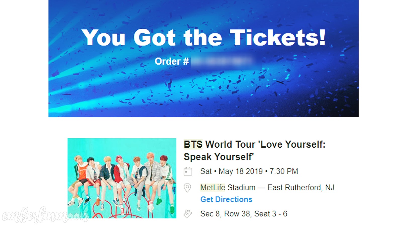Click the East Rutherford, NJ venue text
The width and height of the screenshot is (402, 226).
click(301, 188)
